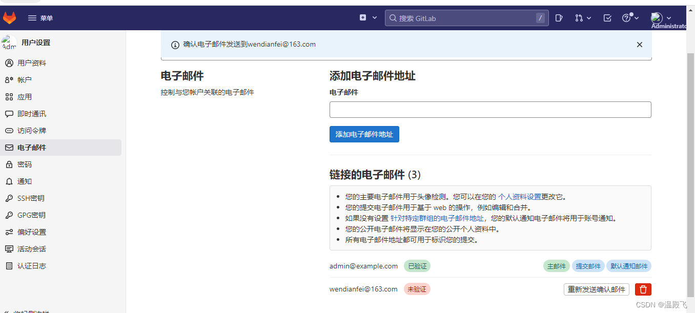The image size is (695, 313).
Task: Click the 重新发送确认邮件 button
Action: pos(597,289)
